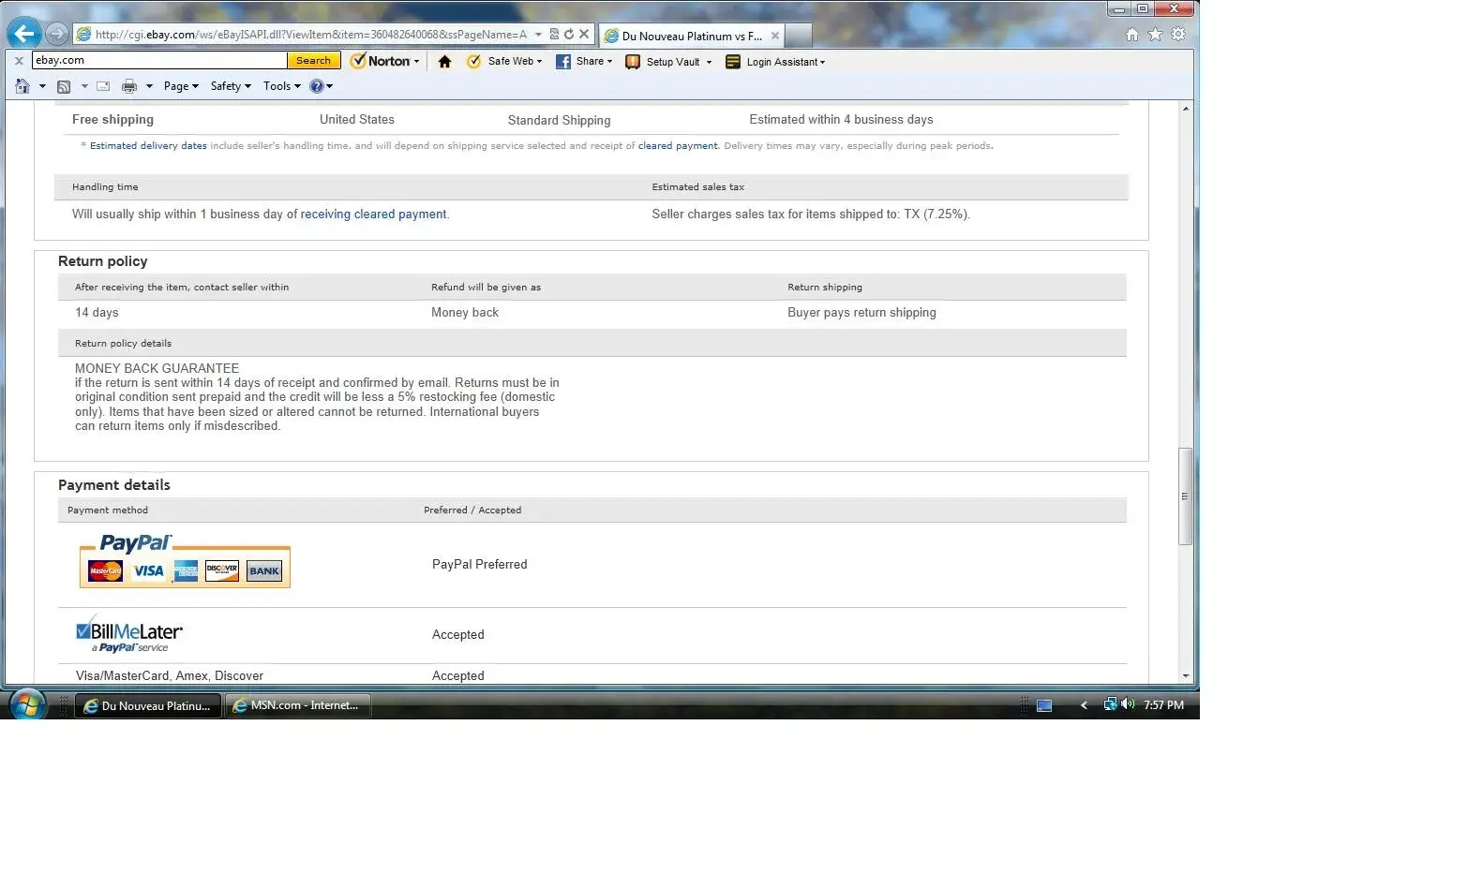Screen dimensions: 1483x888
Task: Open the Setup Vault menu
Action: [668, 62]
